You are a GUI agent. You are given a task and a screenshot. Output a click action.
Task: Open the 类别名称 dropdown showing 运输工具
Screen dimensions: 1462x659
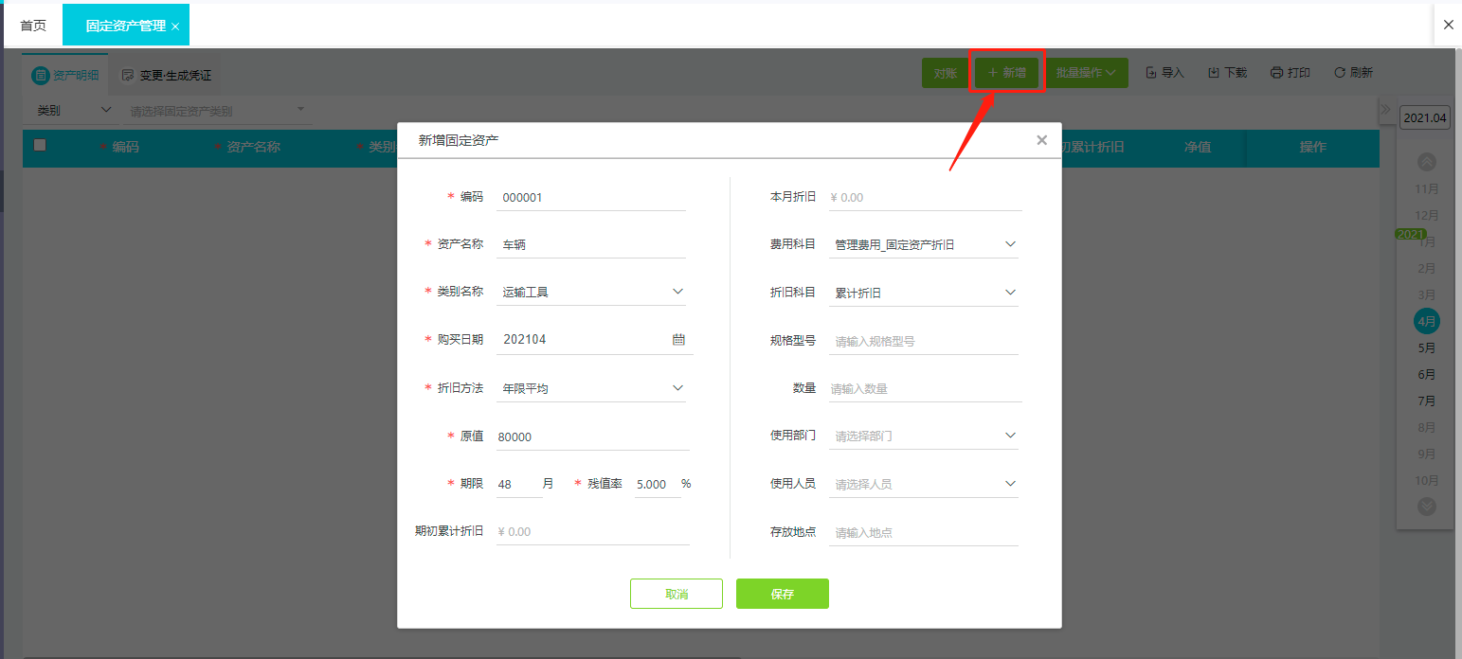(677, 291)
